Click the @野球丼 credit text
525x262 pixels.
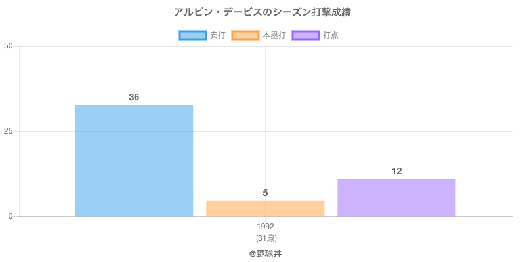click(265, 253)
